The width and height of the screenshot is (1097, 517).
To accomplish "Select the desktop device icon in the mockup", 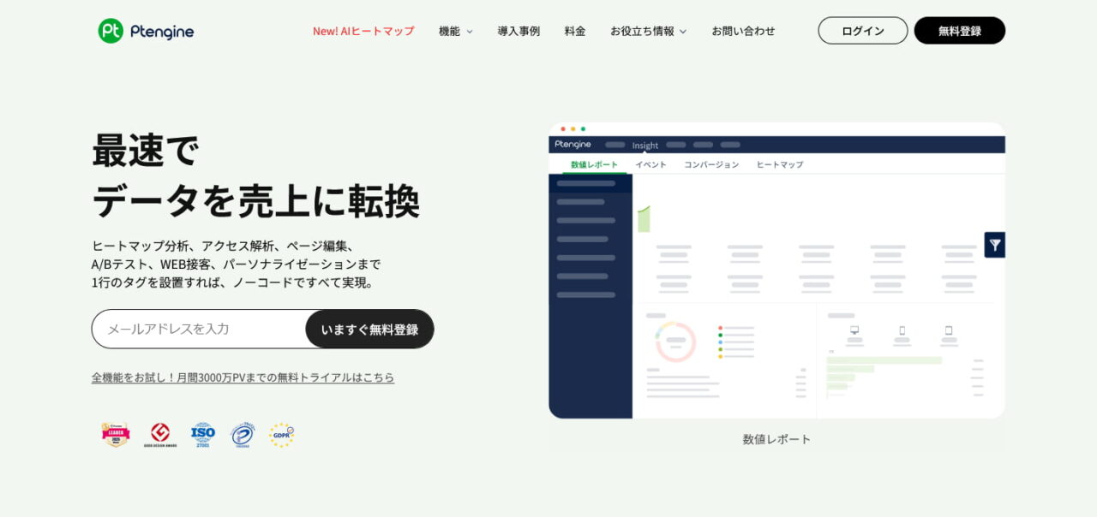I will [x=854, y=330].
